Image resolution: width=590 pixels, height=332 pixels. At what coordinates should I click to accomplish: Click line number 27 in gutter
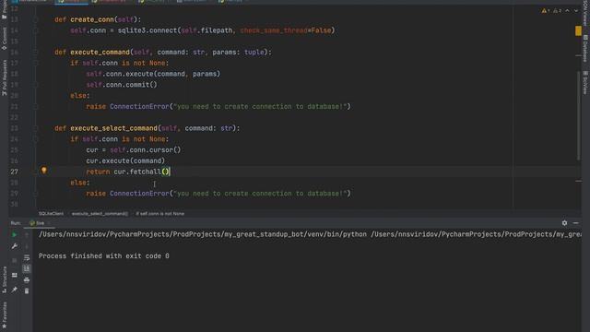click(14, 172)
